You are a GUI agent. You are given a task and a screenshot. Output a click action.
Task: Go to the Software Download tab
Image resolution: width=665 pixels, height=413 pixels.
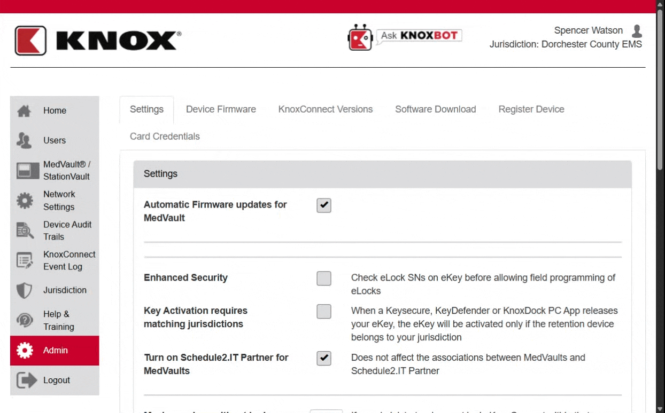tap(436, 109)
